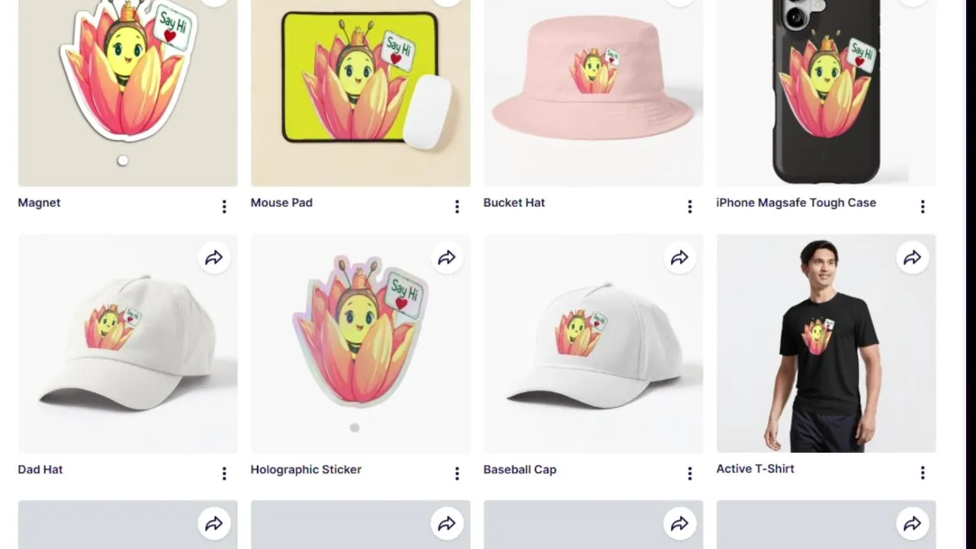Click share icon on first bottom-row placeholder card
The image size is (976, 549).
coord(213,524)
